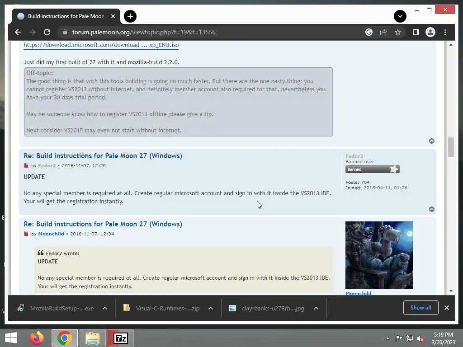
Task: Click the vertical scrollbar thumb
Action: [x=451, y=147]
